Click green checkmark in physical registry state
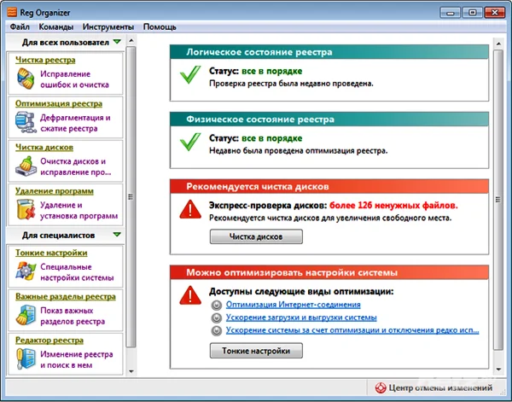The width and height of the screenshot is (512, 402). click(x=190, y=142)
